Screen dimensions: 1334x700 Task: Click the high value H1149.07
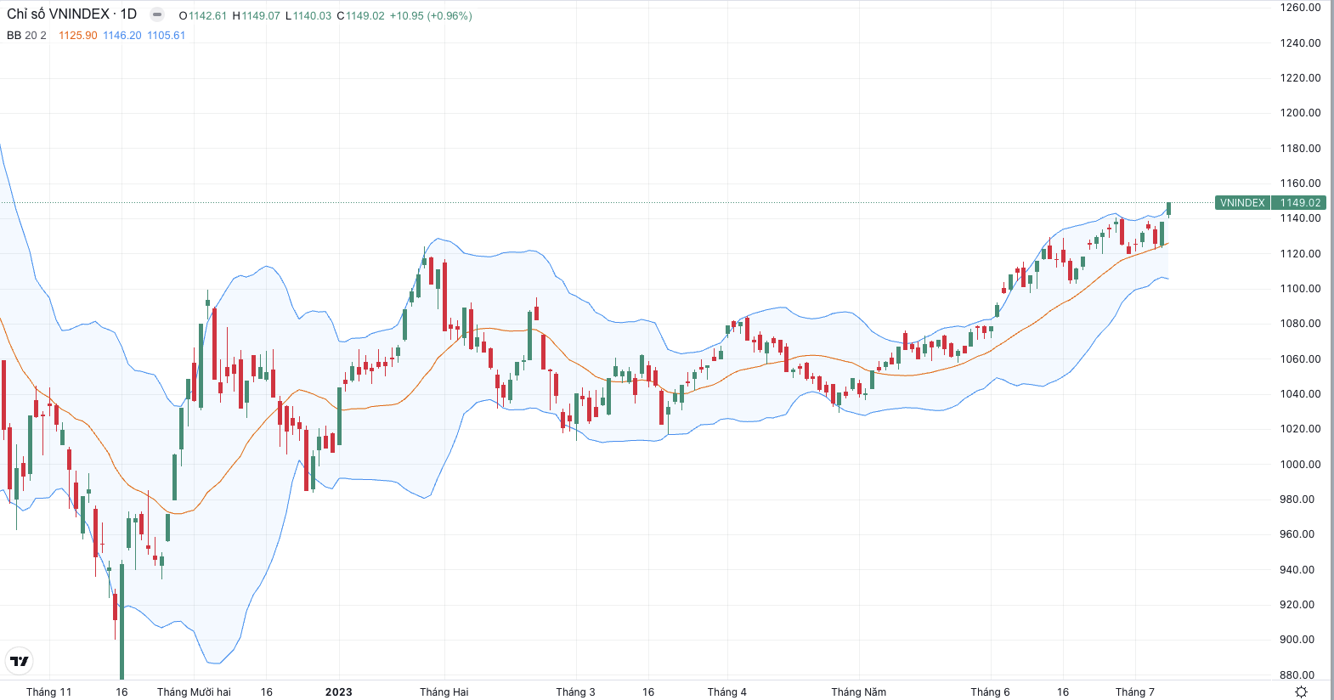coord(256,16)
